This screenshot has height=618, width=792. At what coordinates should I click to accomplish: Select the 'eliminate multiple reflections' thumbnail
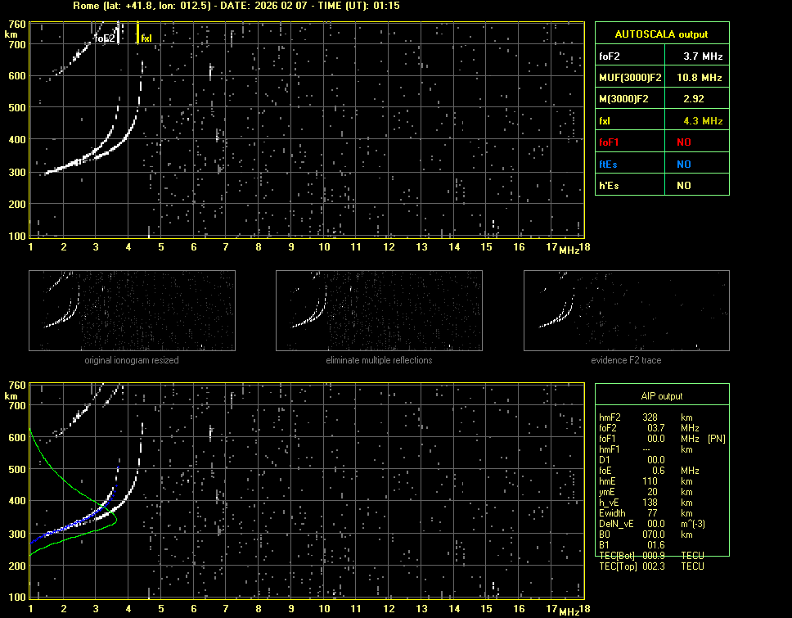tap(379, 310)
